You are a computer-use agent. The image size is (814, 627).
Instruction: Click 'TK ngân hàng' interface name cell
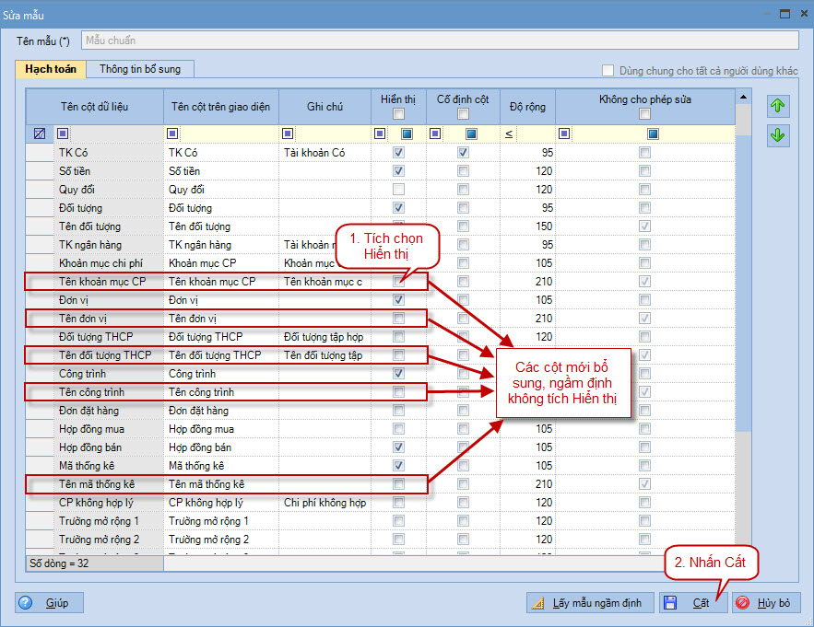click(221, 245)
